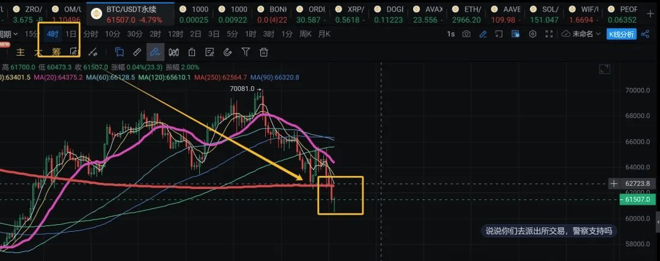This screenshot has width=660, height=261.
Task: Switch to 12时 timeframe
Action: (x=175, y=34)
